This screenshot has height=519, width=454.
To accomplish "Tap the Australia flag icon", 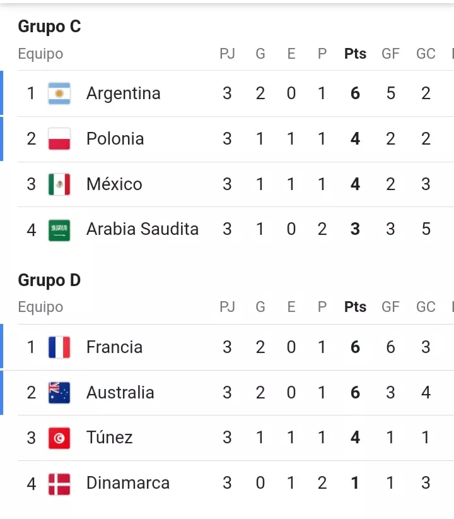I will coord(59,393).
